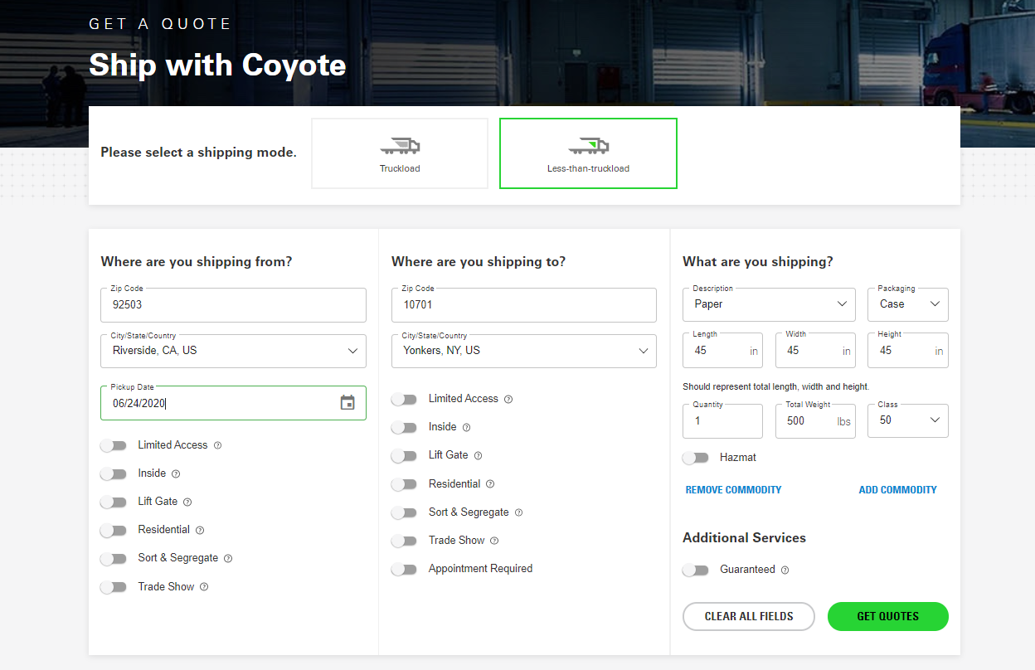Select the Truckload shipping mode

[399, 153]
